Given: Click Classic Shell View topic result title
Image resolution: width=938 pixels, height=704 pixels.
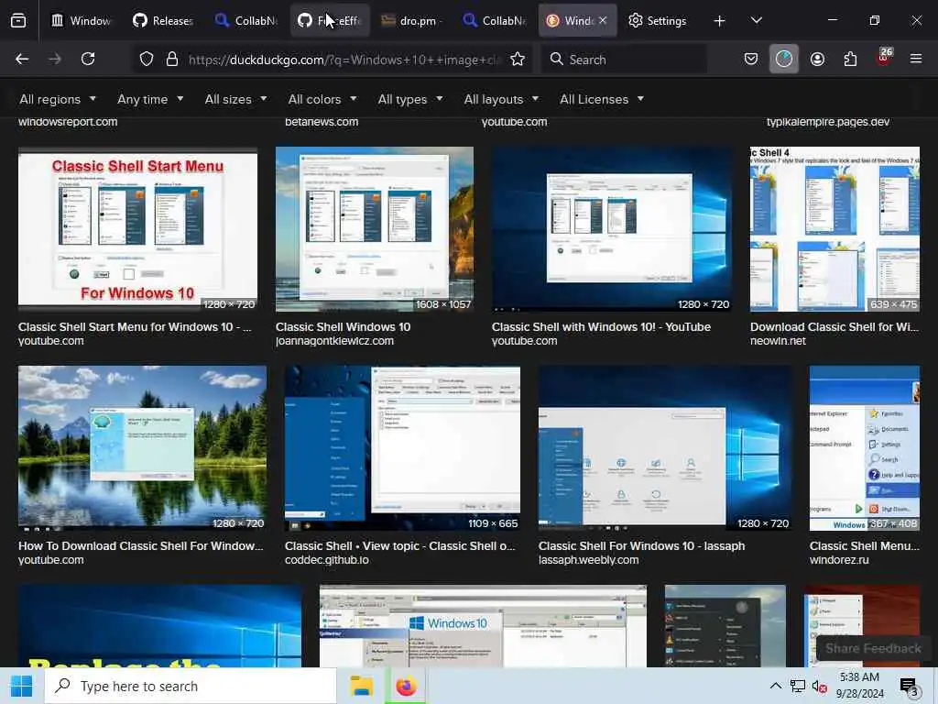Looking at the screenshot, I should tap(399, 546).
